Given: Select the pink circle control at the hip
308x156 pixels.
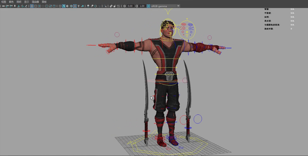Looking at the screenshot, I should tap(185, 80).
